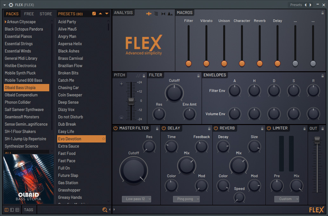Lock the Limiter section

305,129
